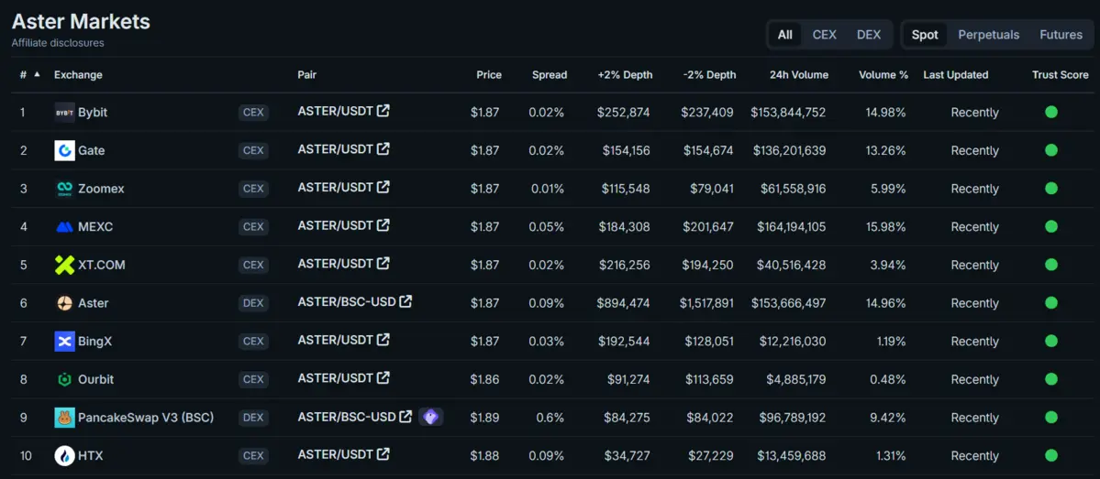Open Affiliate disclosures link
Viewport: 1100px width, 479px height.
tap(58, 43)
